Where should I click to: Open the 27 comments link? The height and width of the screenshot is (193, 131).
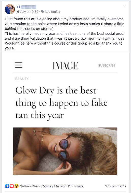115,186
